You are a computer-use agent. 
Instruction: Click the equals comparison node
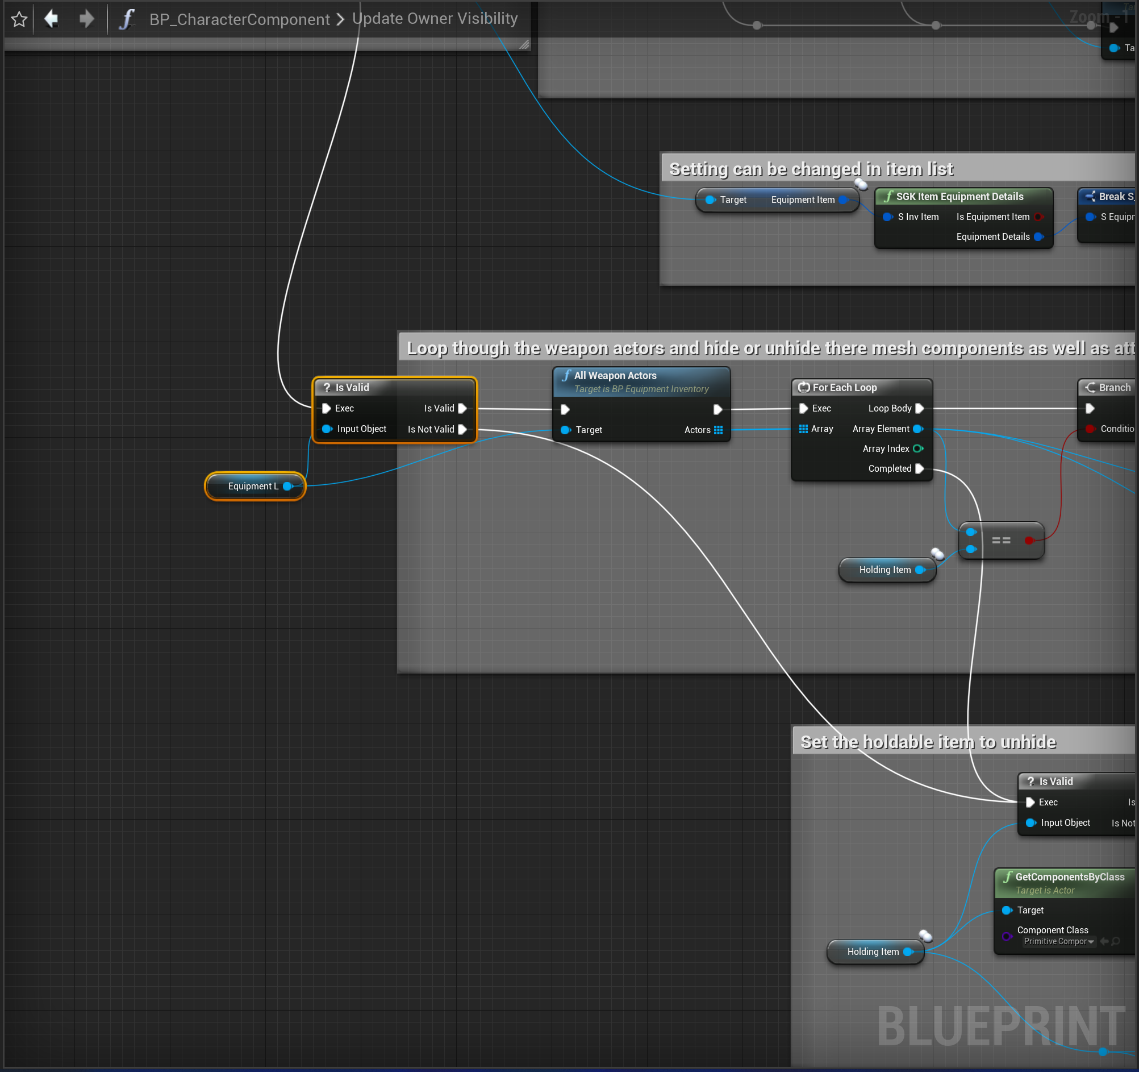point(1000,540)
